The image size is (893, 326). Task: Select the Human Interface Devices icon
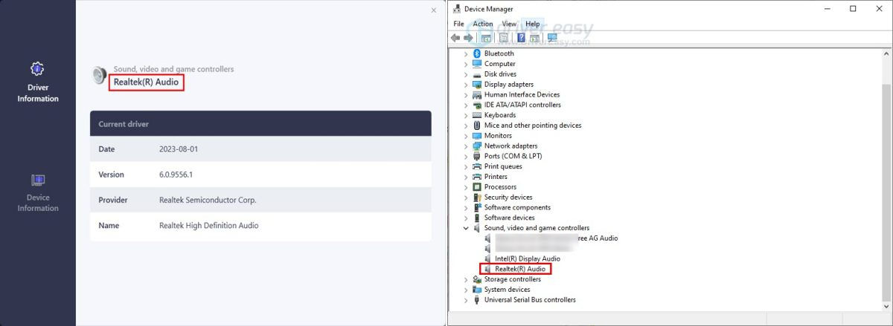coord(477,94)
